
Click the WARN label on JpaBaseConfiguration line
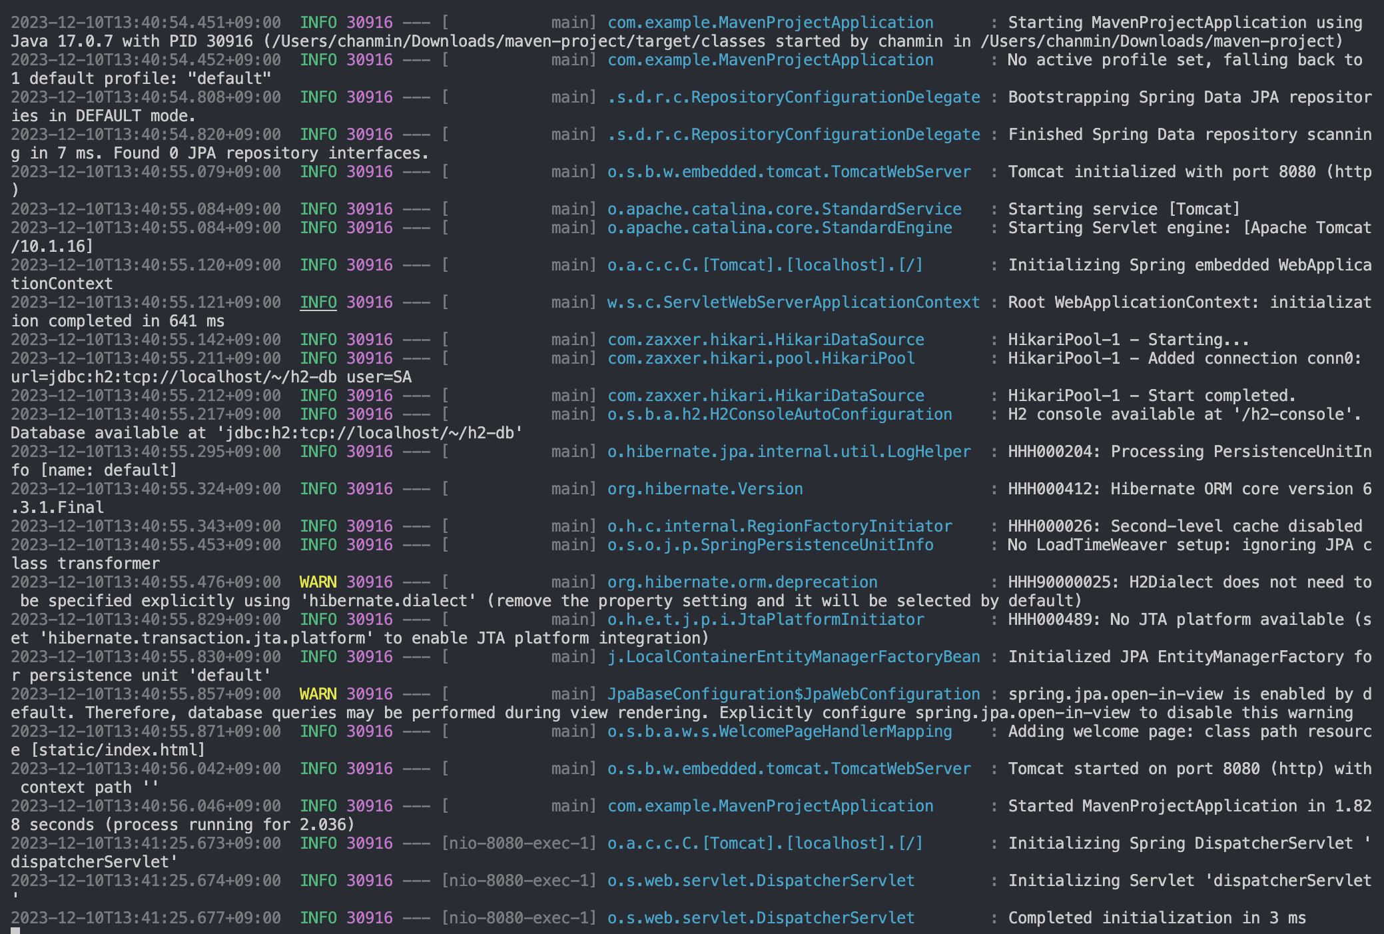click(318, 694)
